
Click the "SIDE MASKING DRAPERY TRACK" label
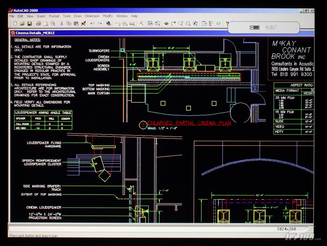[42, 188]
